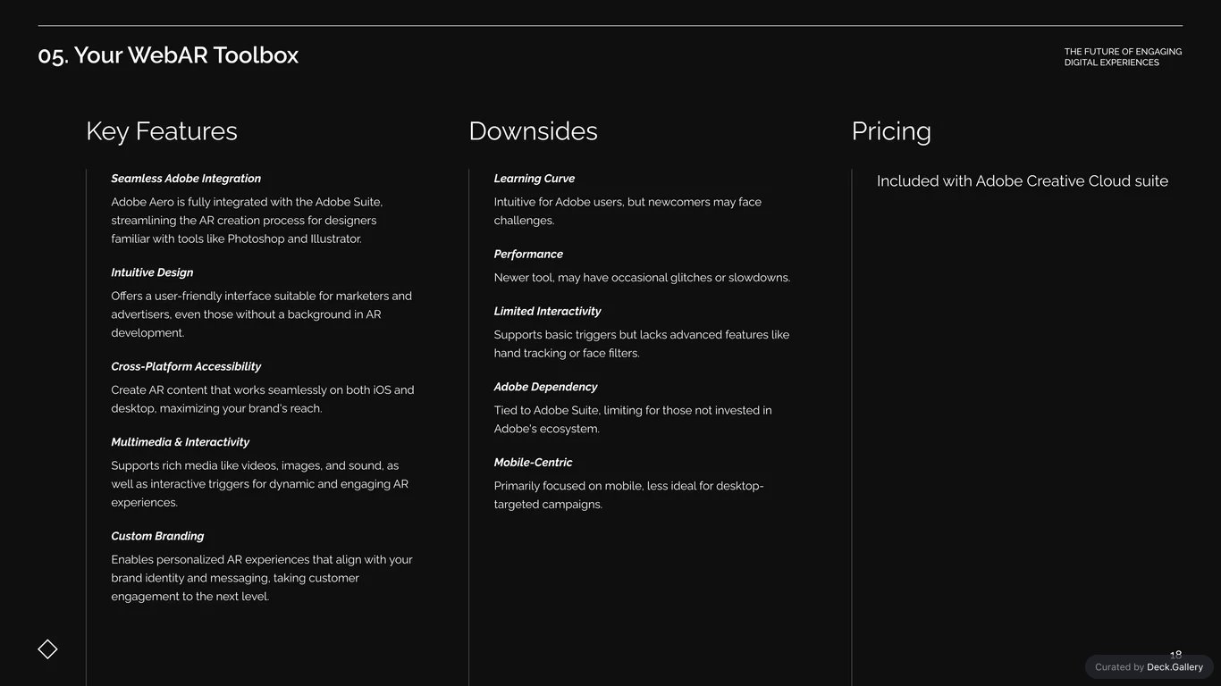Screen dimensions: 1221x686
Task: Click the 'Adobe Dependency' subheading
Action: click(x=545, y=387)
